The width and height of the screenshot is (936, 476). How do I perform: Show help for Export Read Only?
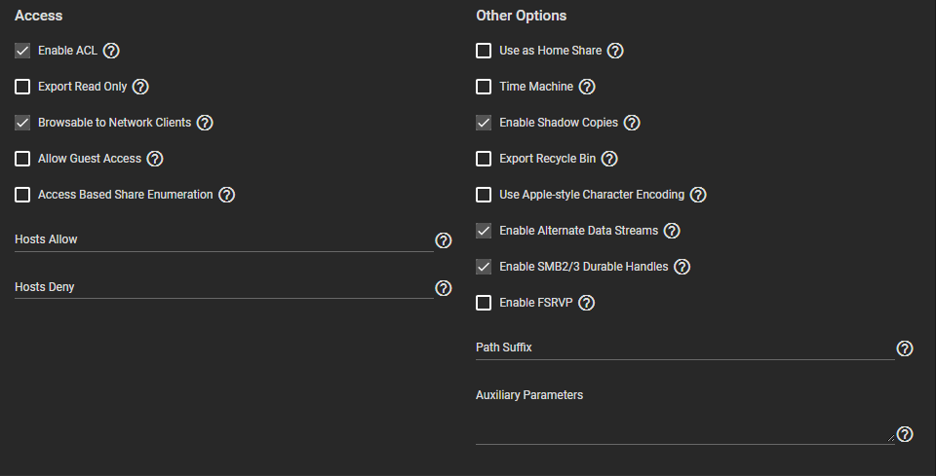click(140, 87)
